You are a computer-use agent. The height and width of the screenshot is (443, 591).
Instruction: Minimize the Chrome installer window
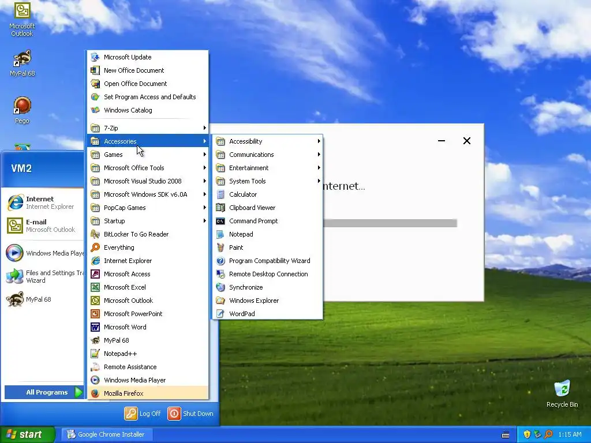pyautogui.click(x=442, y=141)
